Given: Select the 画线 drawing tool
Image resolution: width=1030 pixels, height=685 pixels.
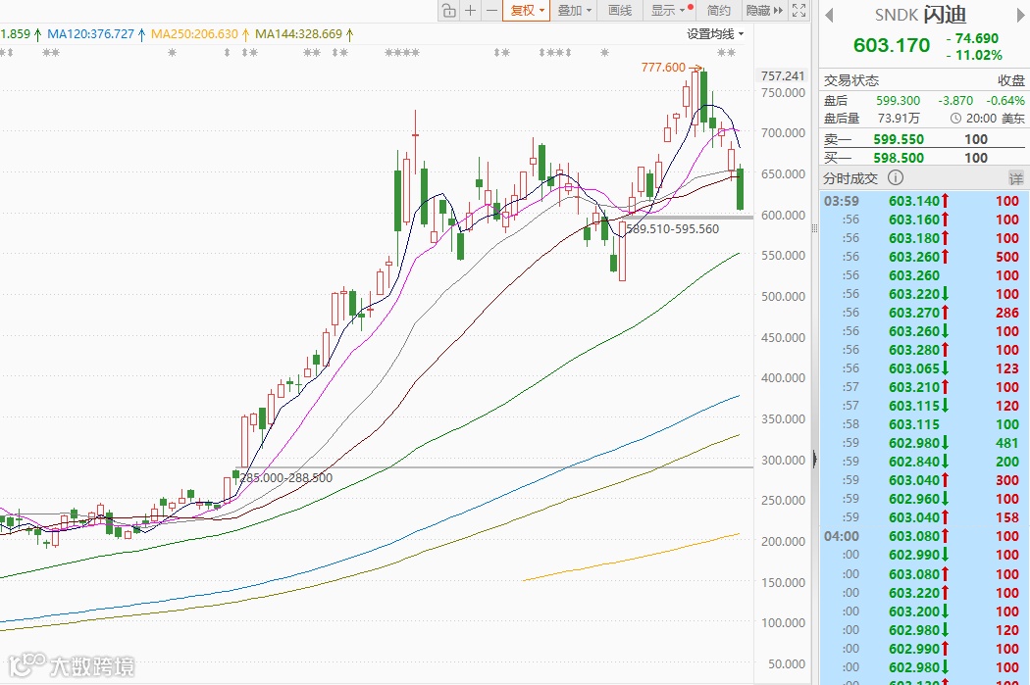Looking at the screenshot, I should point(619,11).
